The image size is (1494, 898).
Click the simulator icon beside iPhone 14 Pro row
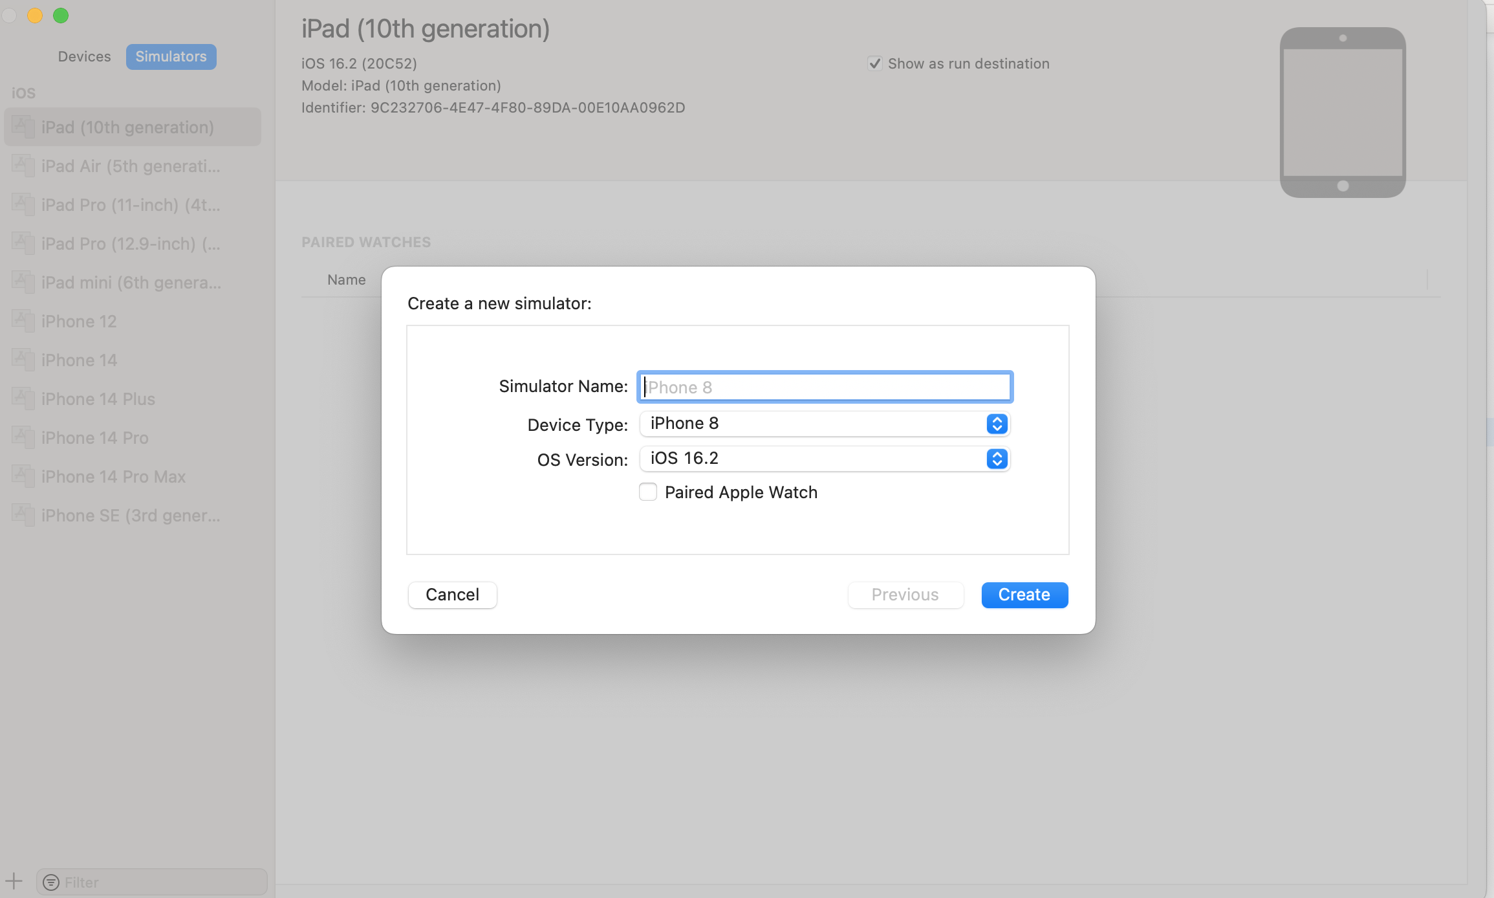tap(23, 437)
